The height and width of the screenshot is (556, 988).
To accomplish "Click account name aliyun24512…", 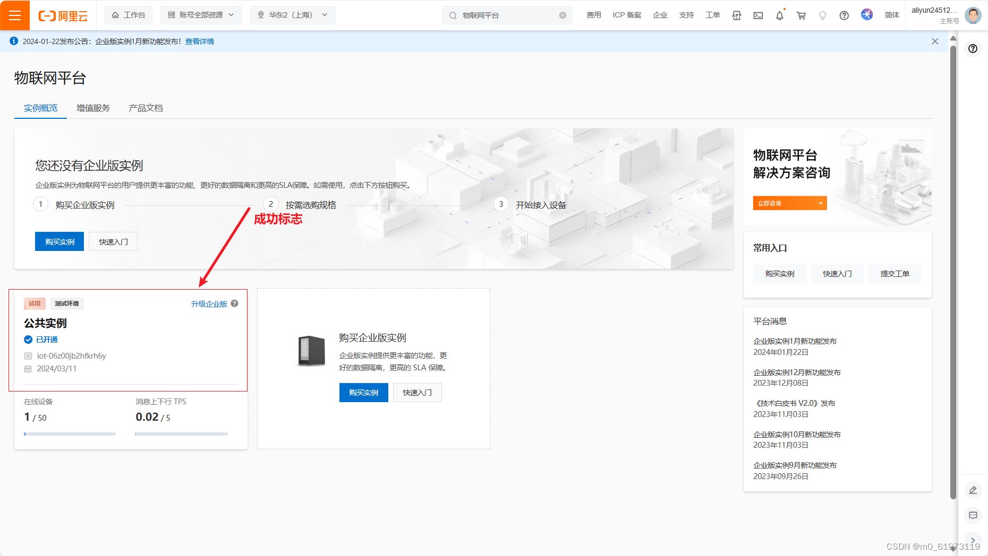I will coord(934,10).
